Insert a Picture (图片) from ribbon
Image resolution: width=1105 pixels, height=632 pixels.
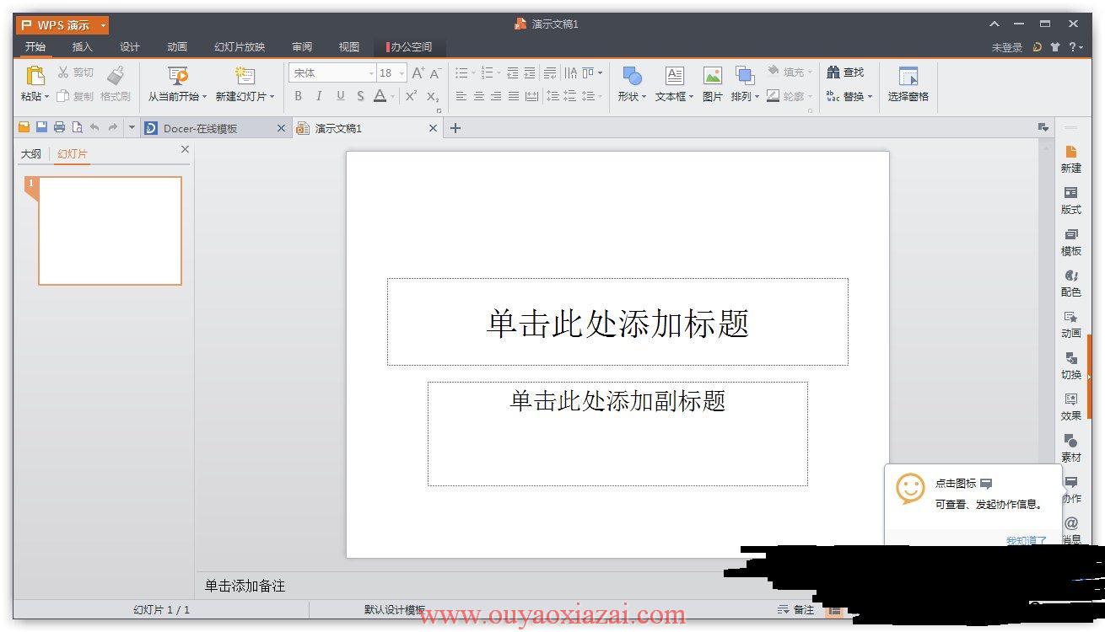[x=713, y=83]
